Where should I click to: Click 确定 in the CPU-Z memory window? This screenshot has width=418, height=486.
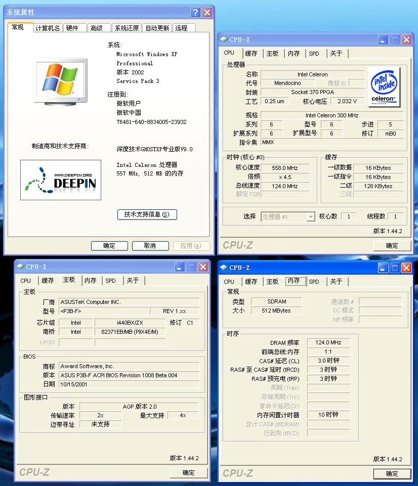[x=392, y=474]
